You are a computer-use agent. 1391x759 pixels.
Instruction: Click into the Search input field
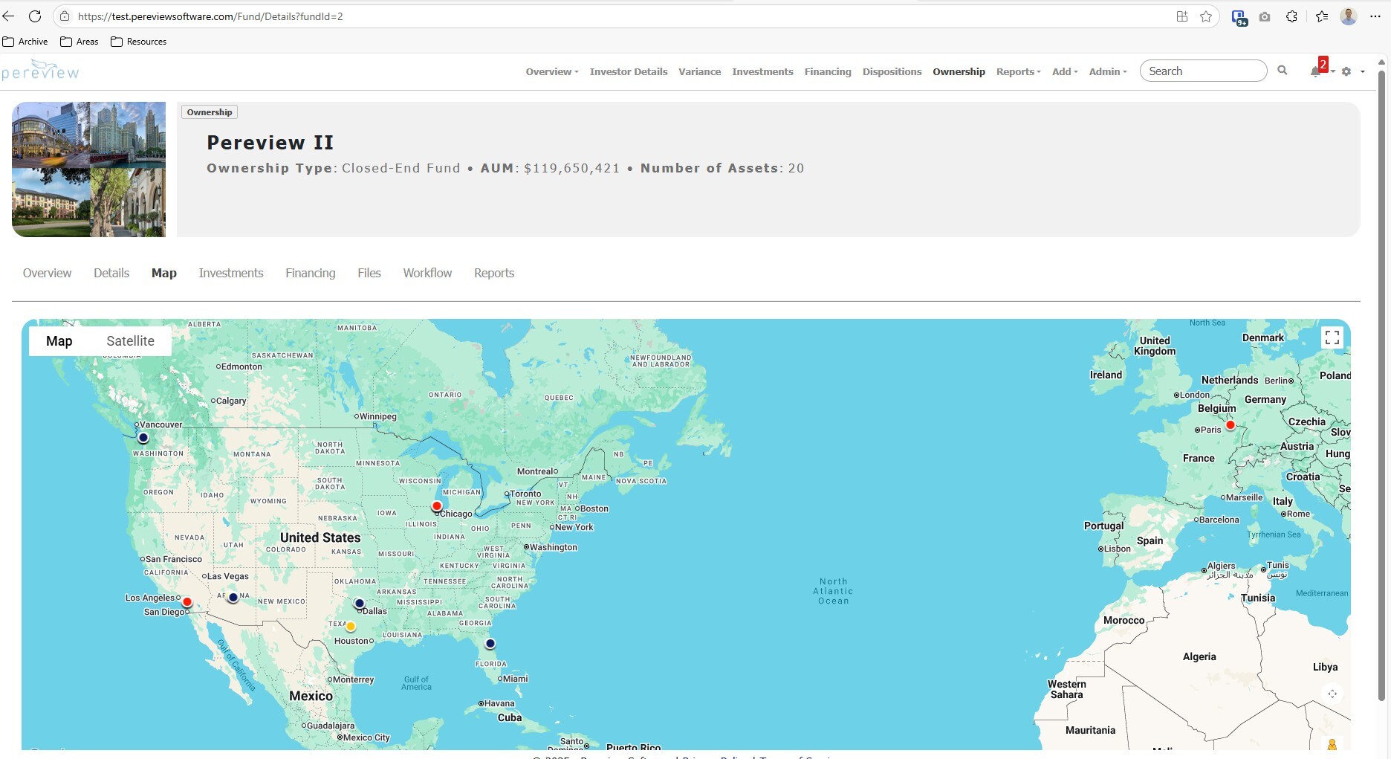[1202, 71]
